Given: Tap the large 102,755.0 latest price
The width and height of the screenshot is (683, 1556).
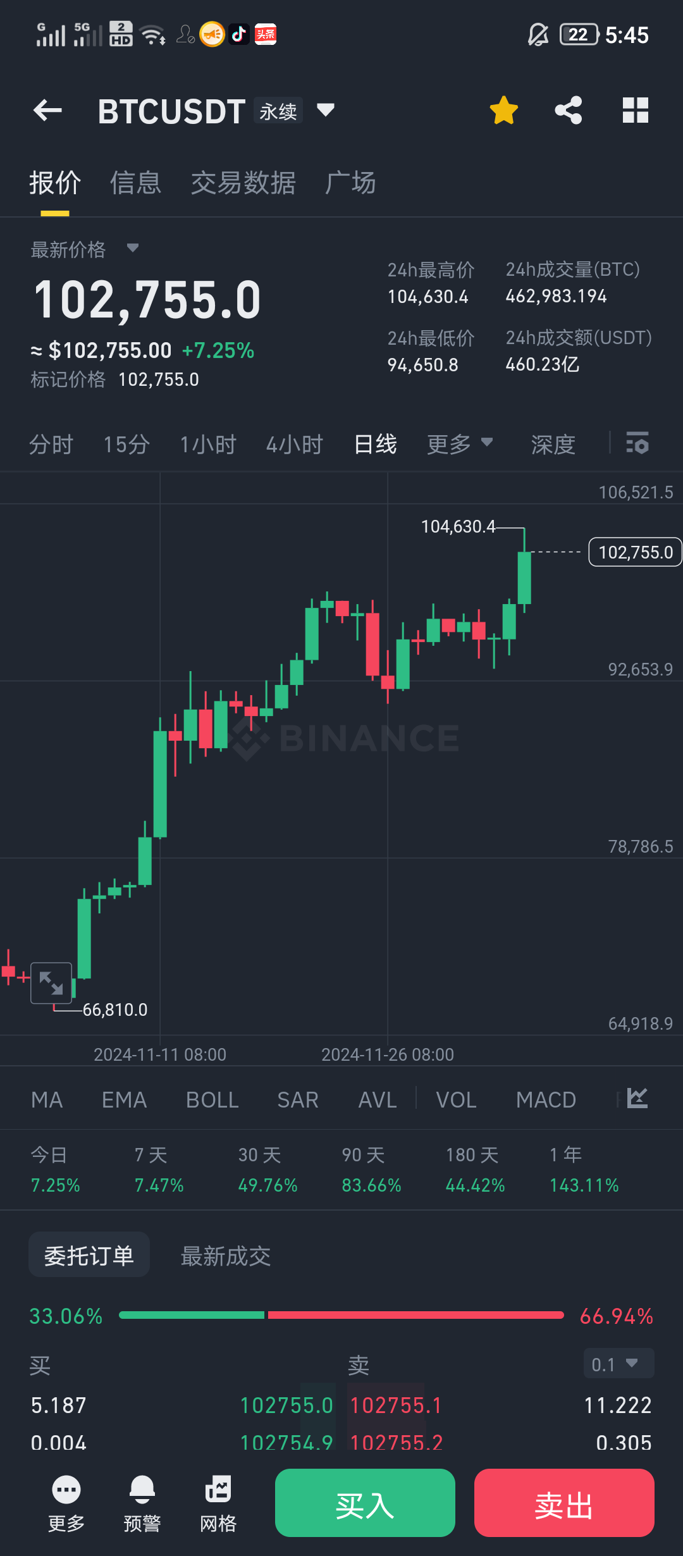Looking at the screenshot, I should click(147, 299).
